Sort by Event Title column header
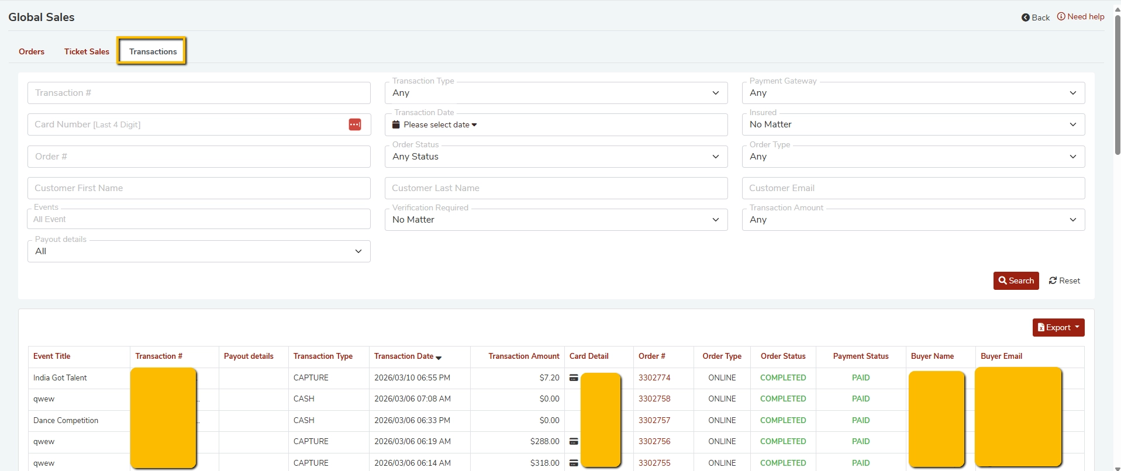 point(51,356)
